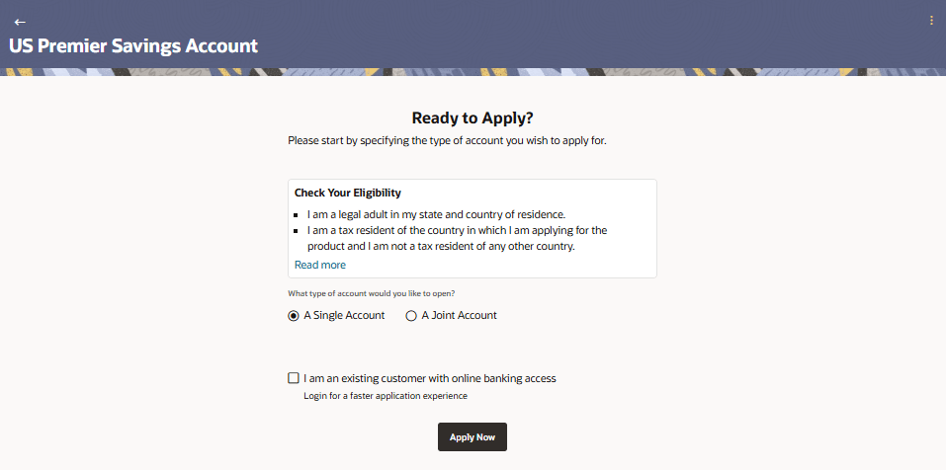Click the tax resident eligibility statement

click(x=457, y=238)
